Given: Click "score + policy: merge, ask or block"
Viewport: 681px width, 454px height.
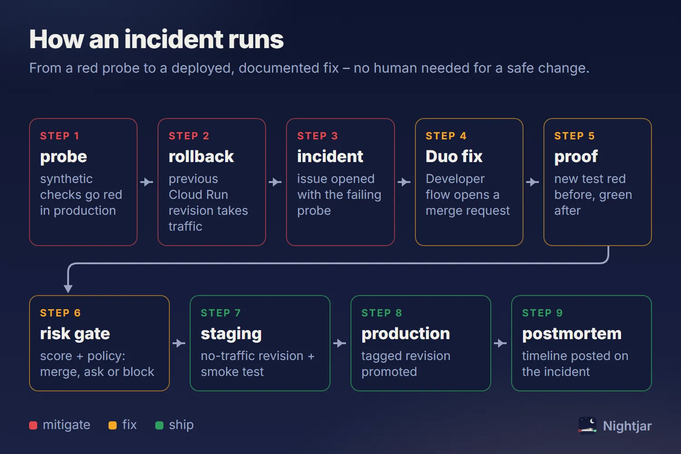Looking at the screenshot, I should pos(97,364).
